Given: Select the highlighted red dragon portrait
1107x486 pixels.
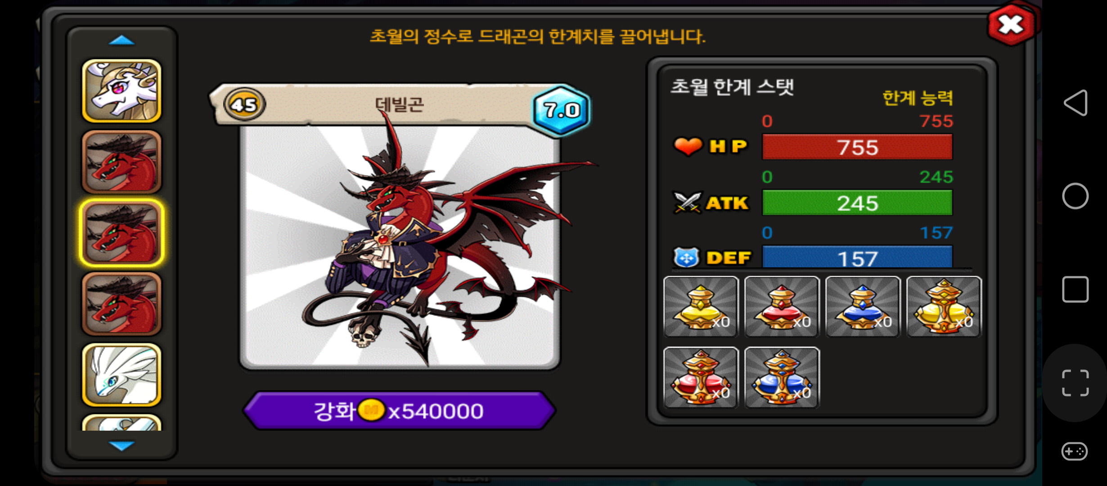Looking at the screenshot, I should pyautogui.click(x=121, y=233).
